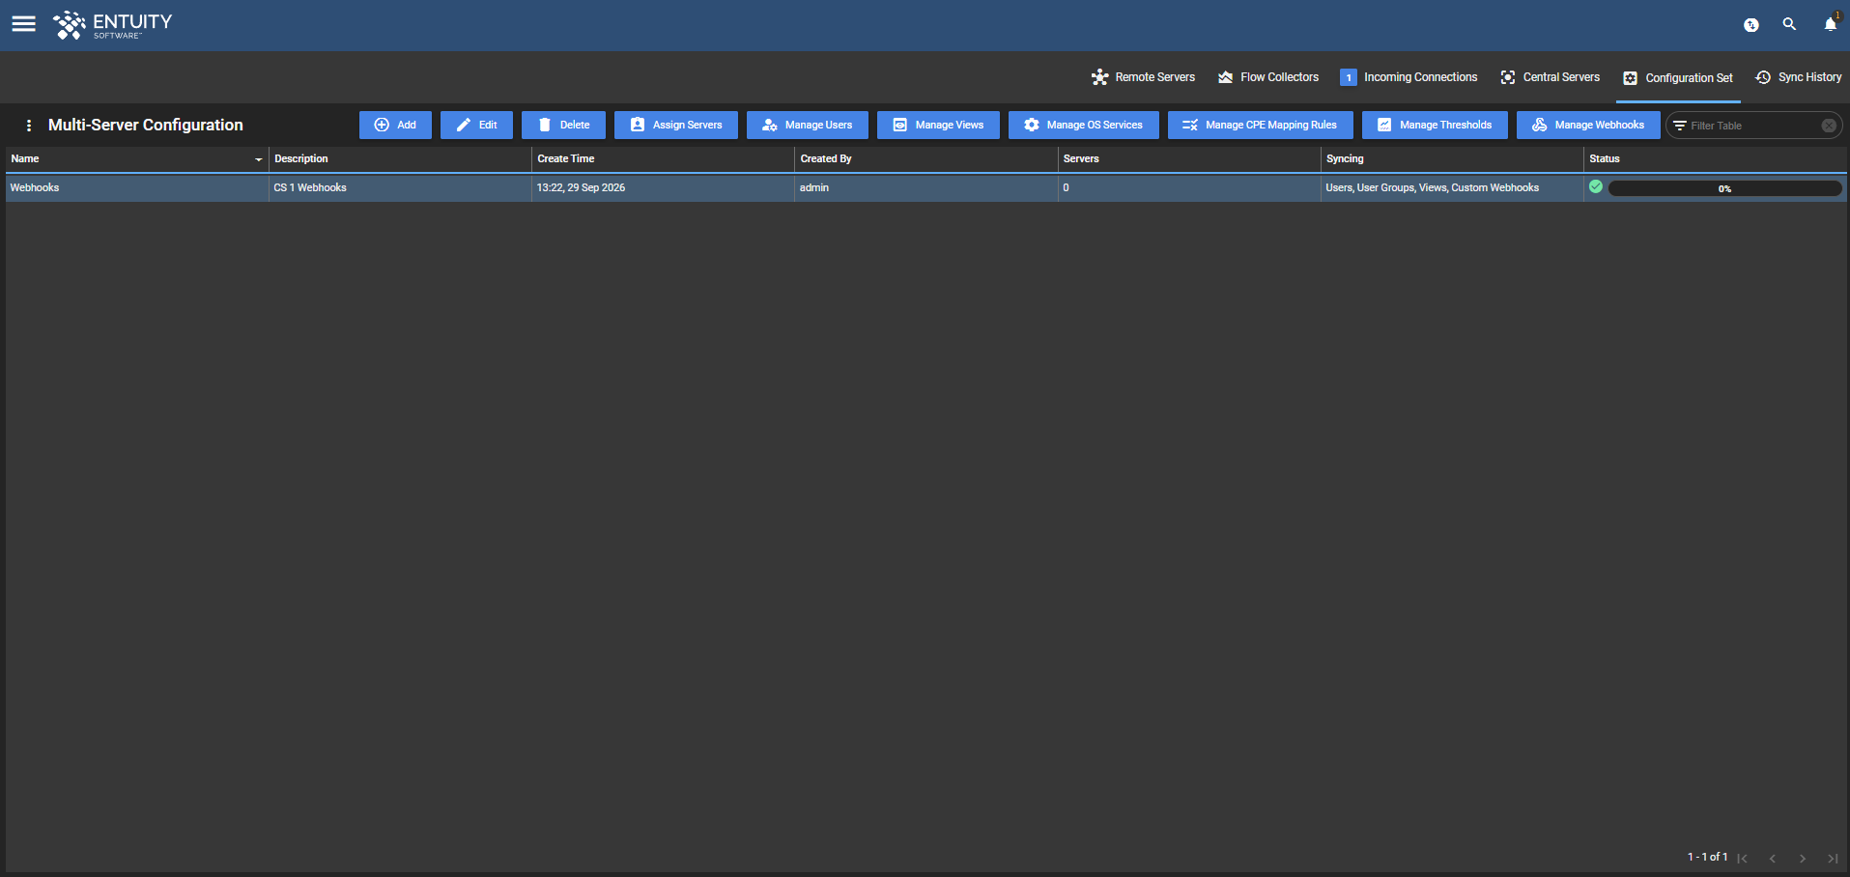Switch to Remote Servers tab

[x=1143, y=77]
